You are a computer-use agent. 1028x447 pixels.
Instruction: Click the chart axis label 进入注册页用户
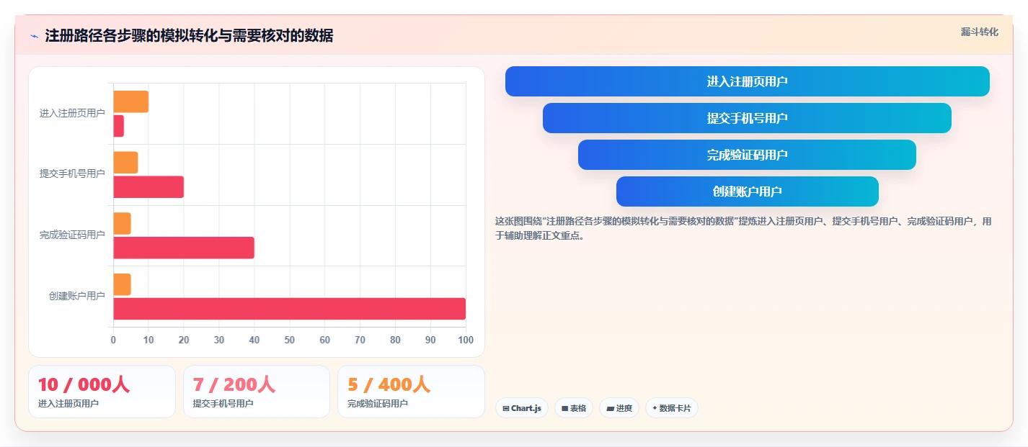(72, 114)
